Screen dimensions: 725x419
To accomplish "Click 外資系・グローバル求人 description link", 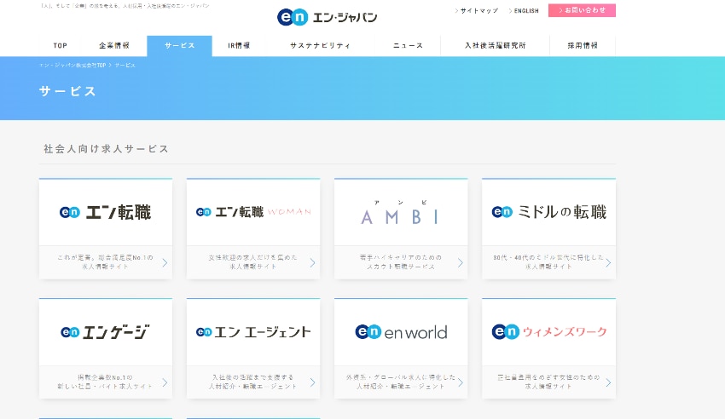I will tap(400, 382).
